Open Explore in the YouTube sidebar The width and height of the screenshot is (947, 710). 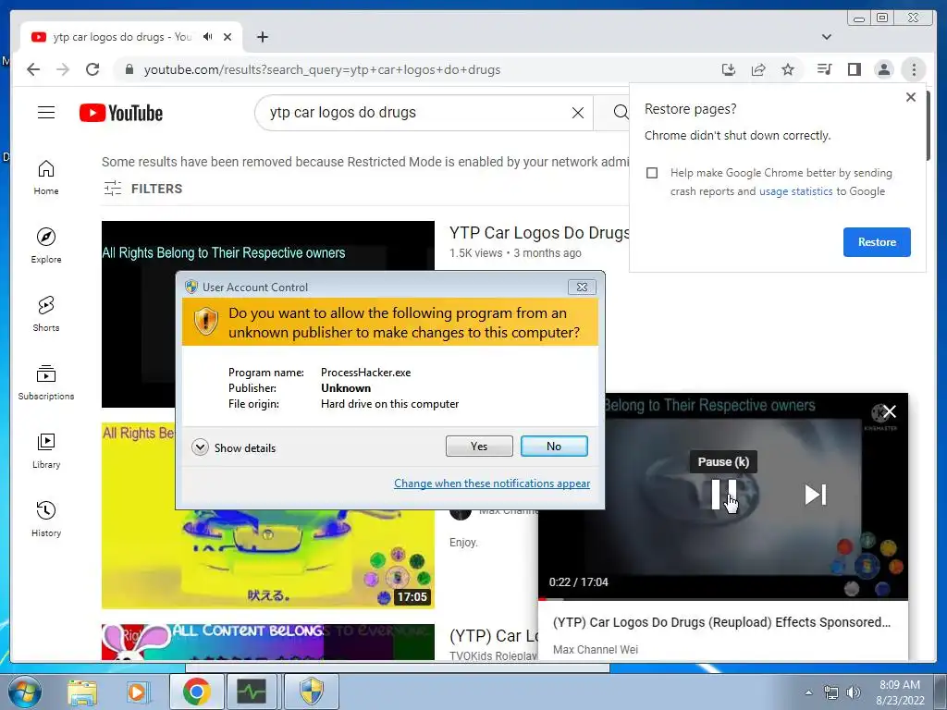coord(46,246)
